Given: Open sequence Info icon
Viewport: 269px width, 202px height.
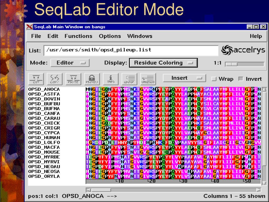Looking at the screenshot, I should pos(111,79).
